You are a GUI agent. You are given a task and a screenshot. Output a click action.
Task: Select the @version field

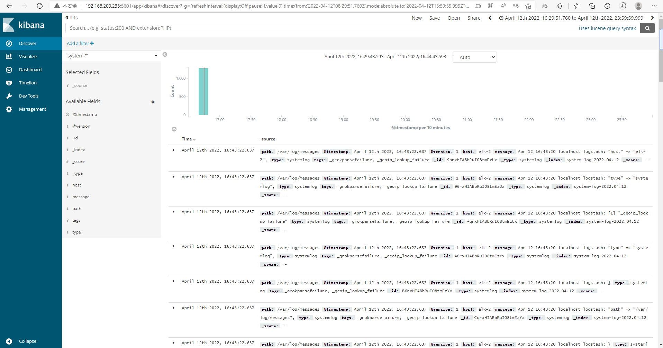(81, 126)
